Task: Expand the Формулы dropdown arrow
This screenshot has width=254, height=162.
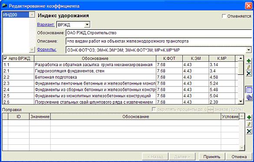Action: click(x=249, y=50)
